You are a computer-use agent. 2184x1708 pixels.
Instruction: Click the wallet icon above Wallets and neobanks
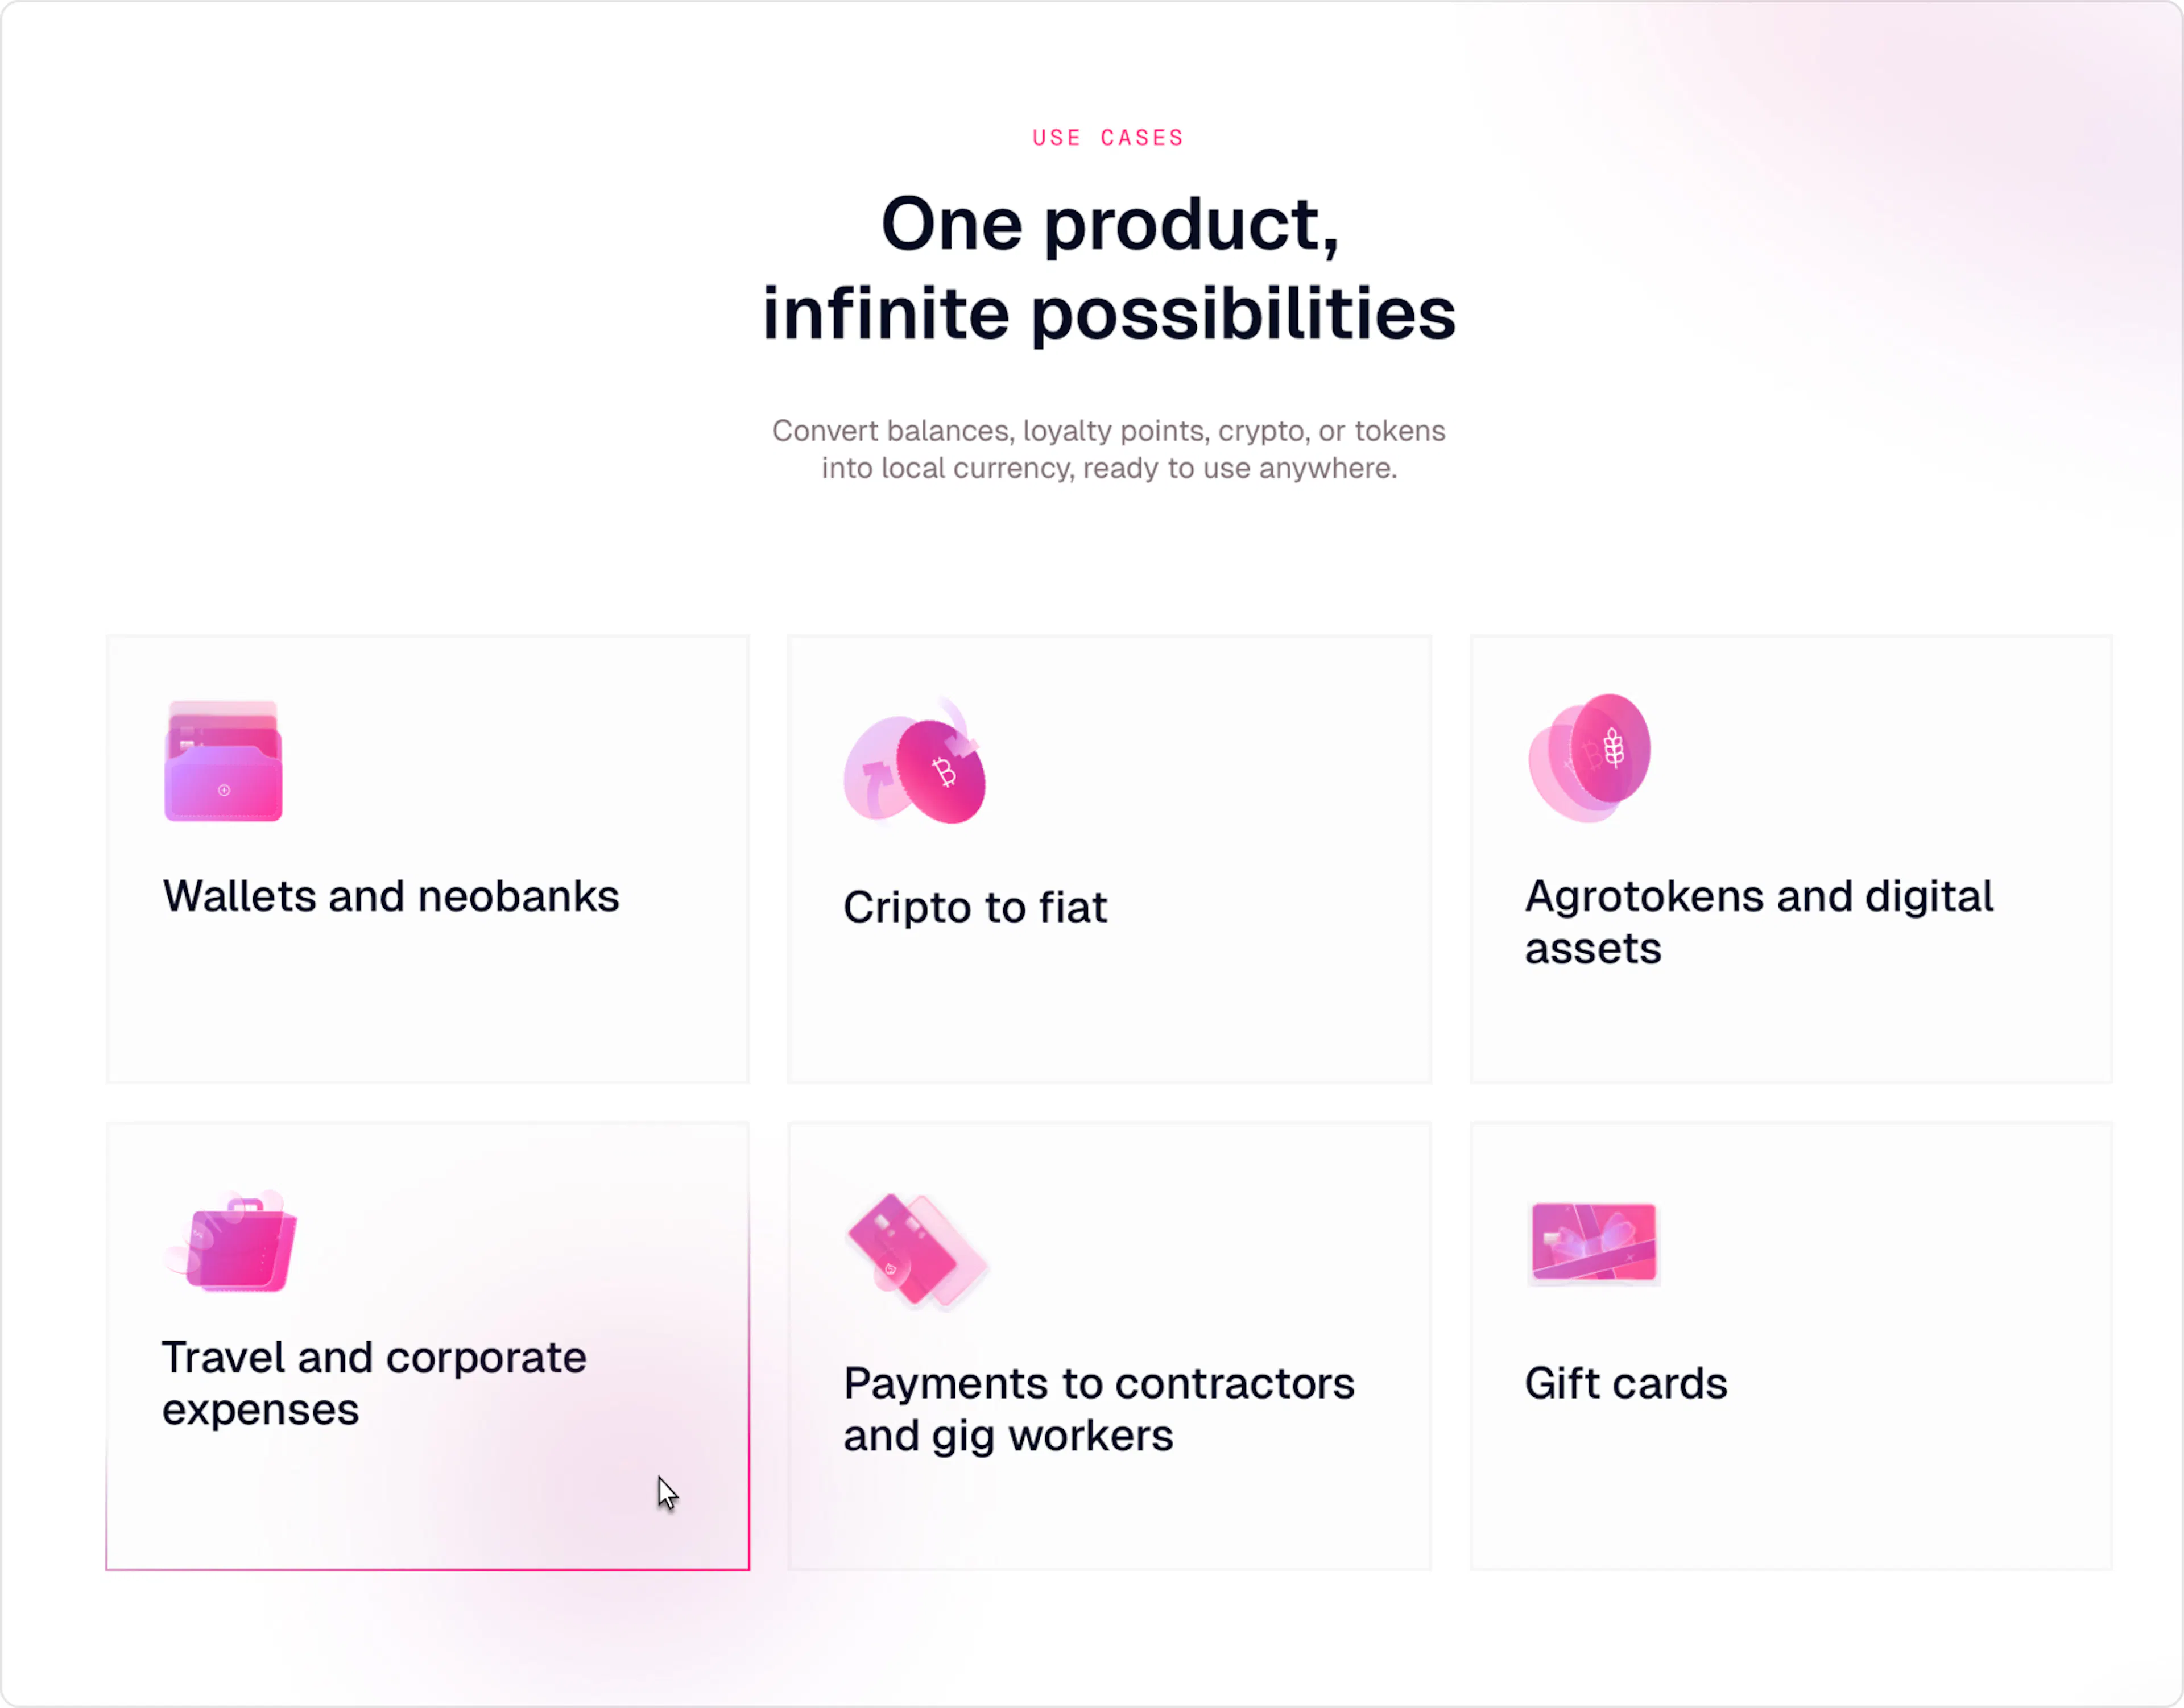tap(223, 762)
